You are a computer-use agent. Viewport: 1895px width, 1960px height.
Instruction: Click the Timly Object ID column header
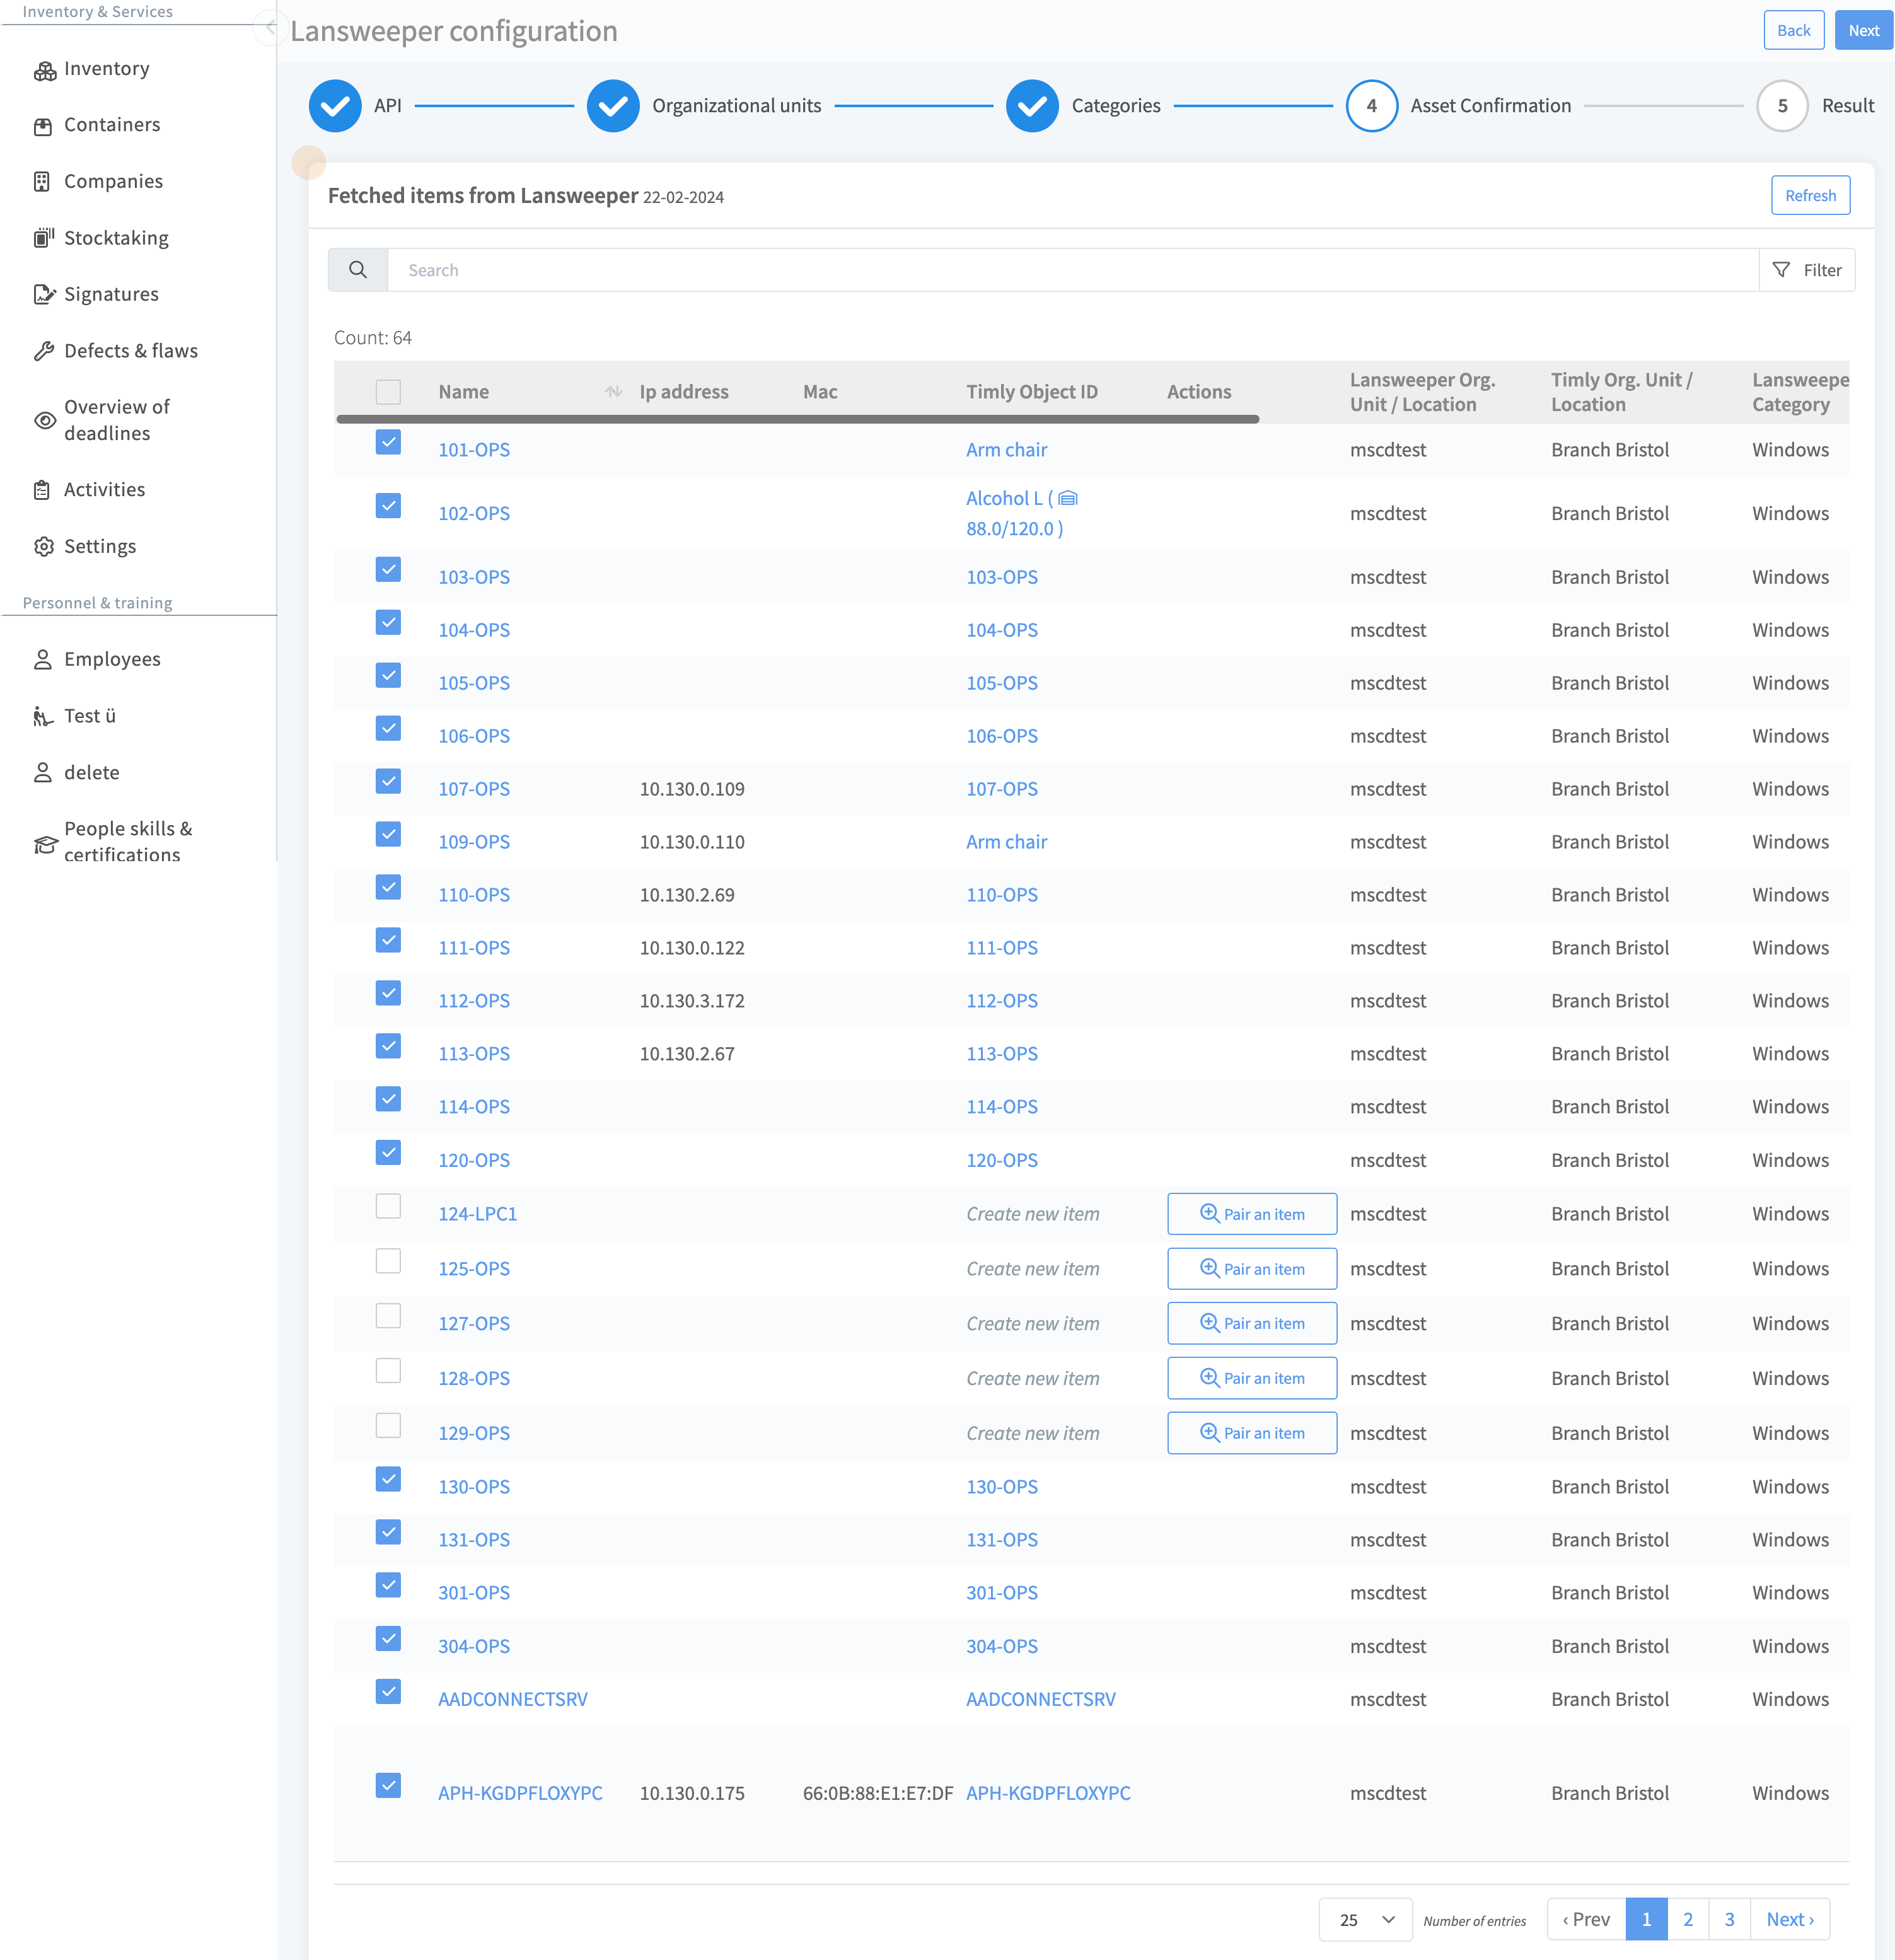(1031, 392)
